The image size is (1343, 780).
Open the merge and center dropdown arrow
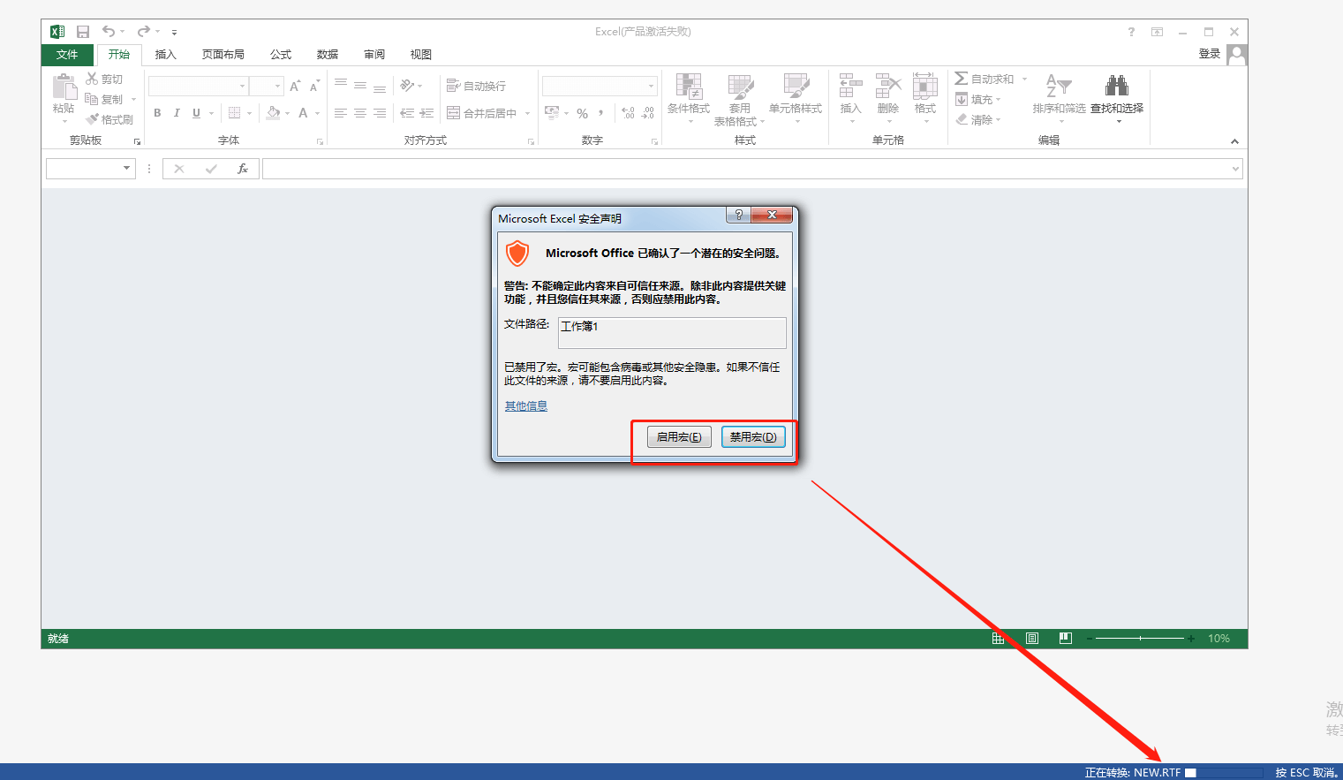(528, 113)
